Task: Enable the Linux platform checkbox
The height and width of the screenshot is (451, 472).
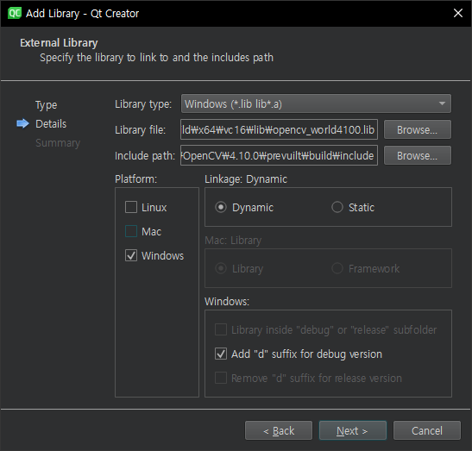Action: (131, 207)
